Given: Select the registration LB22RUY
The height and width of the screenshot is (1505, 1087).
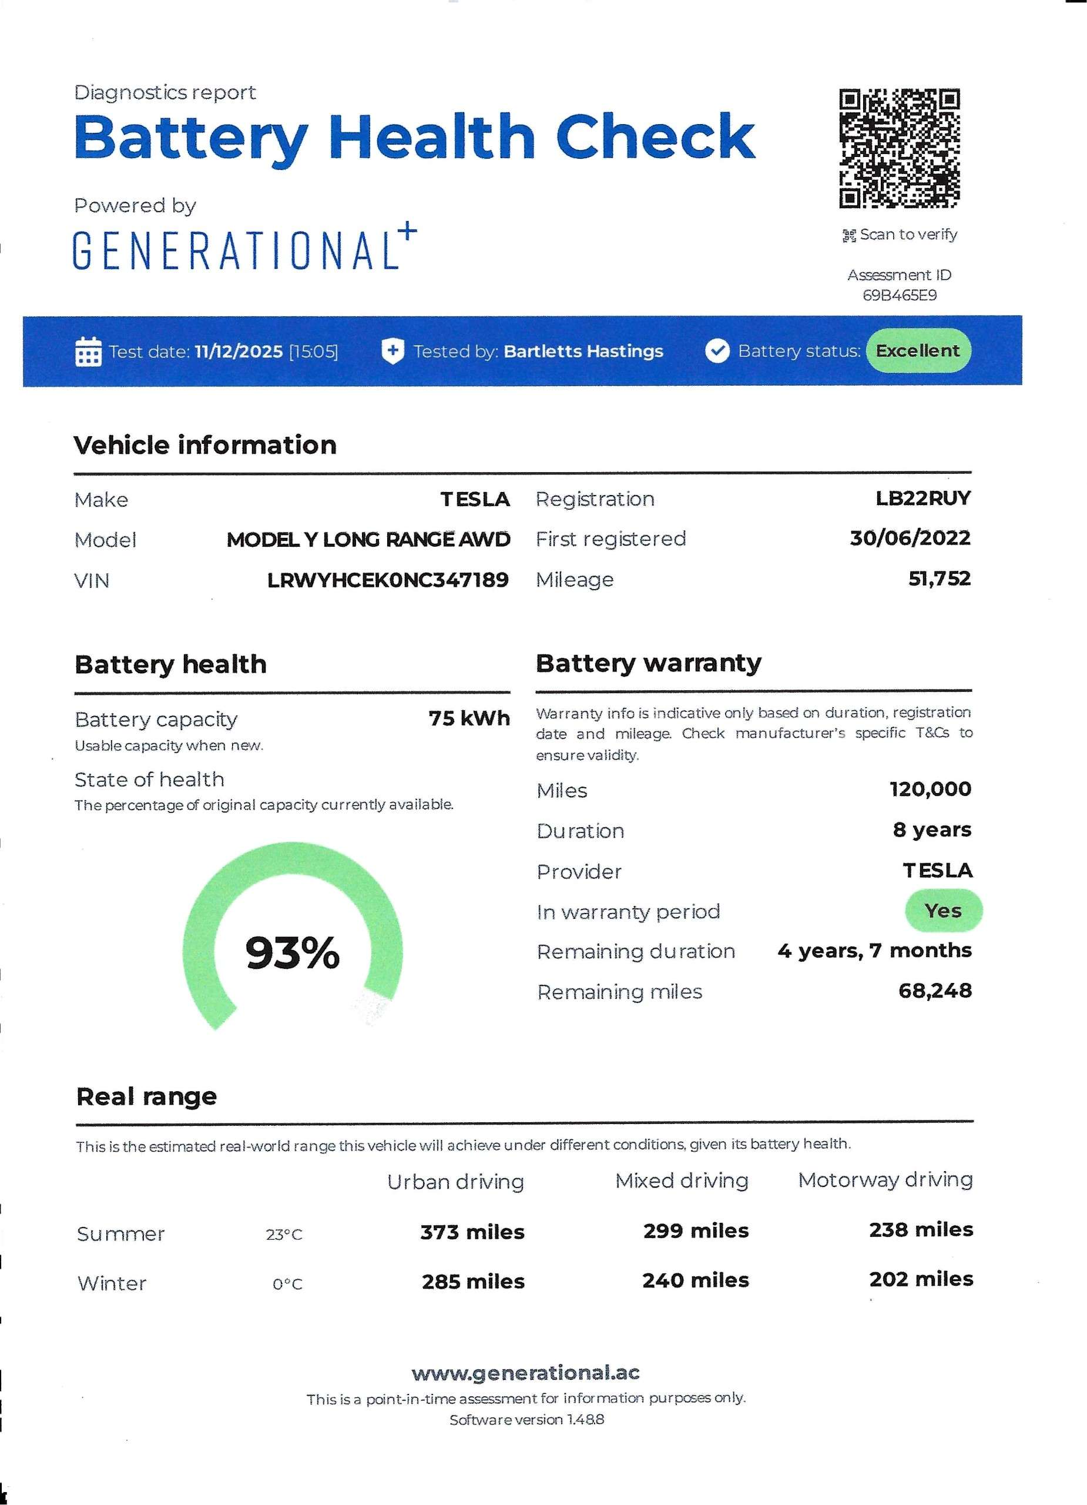Looking at the screenshot, I should pyautogui.click(x=922, y=499).
